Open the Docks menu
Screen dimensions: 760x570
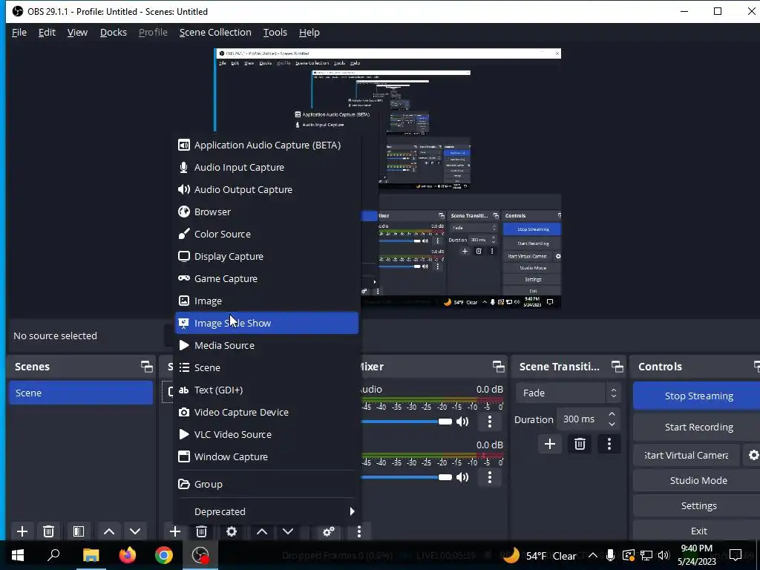(114, 33)
